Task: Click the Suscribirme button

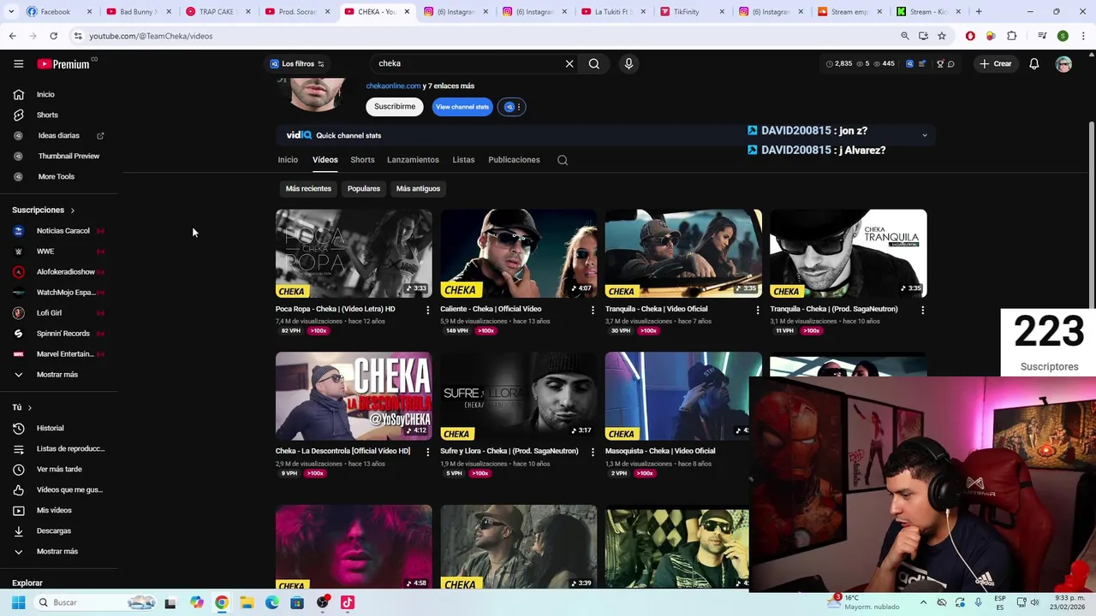Action: [395, 107]
